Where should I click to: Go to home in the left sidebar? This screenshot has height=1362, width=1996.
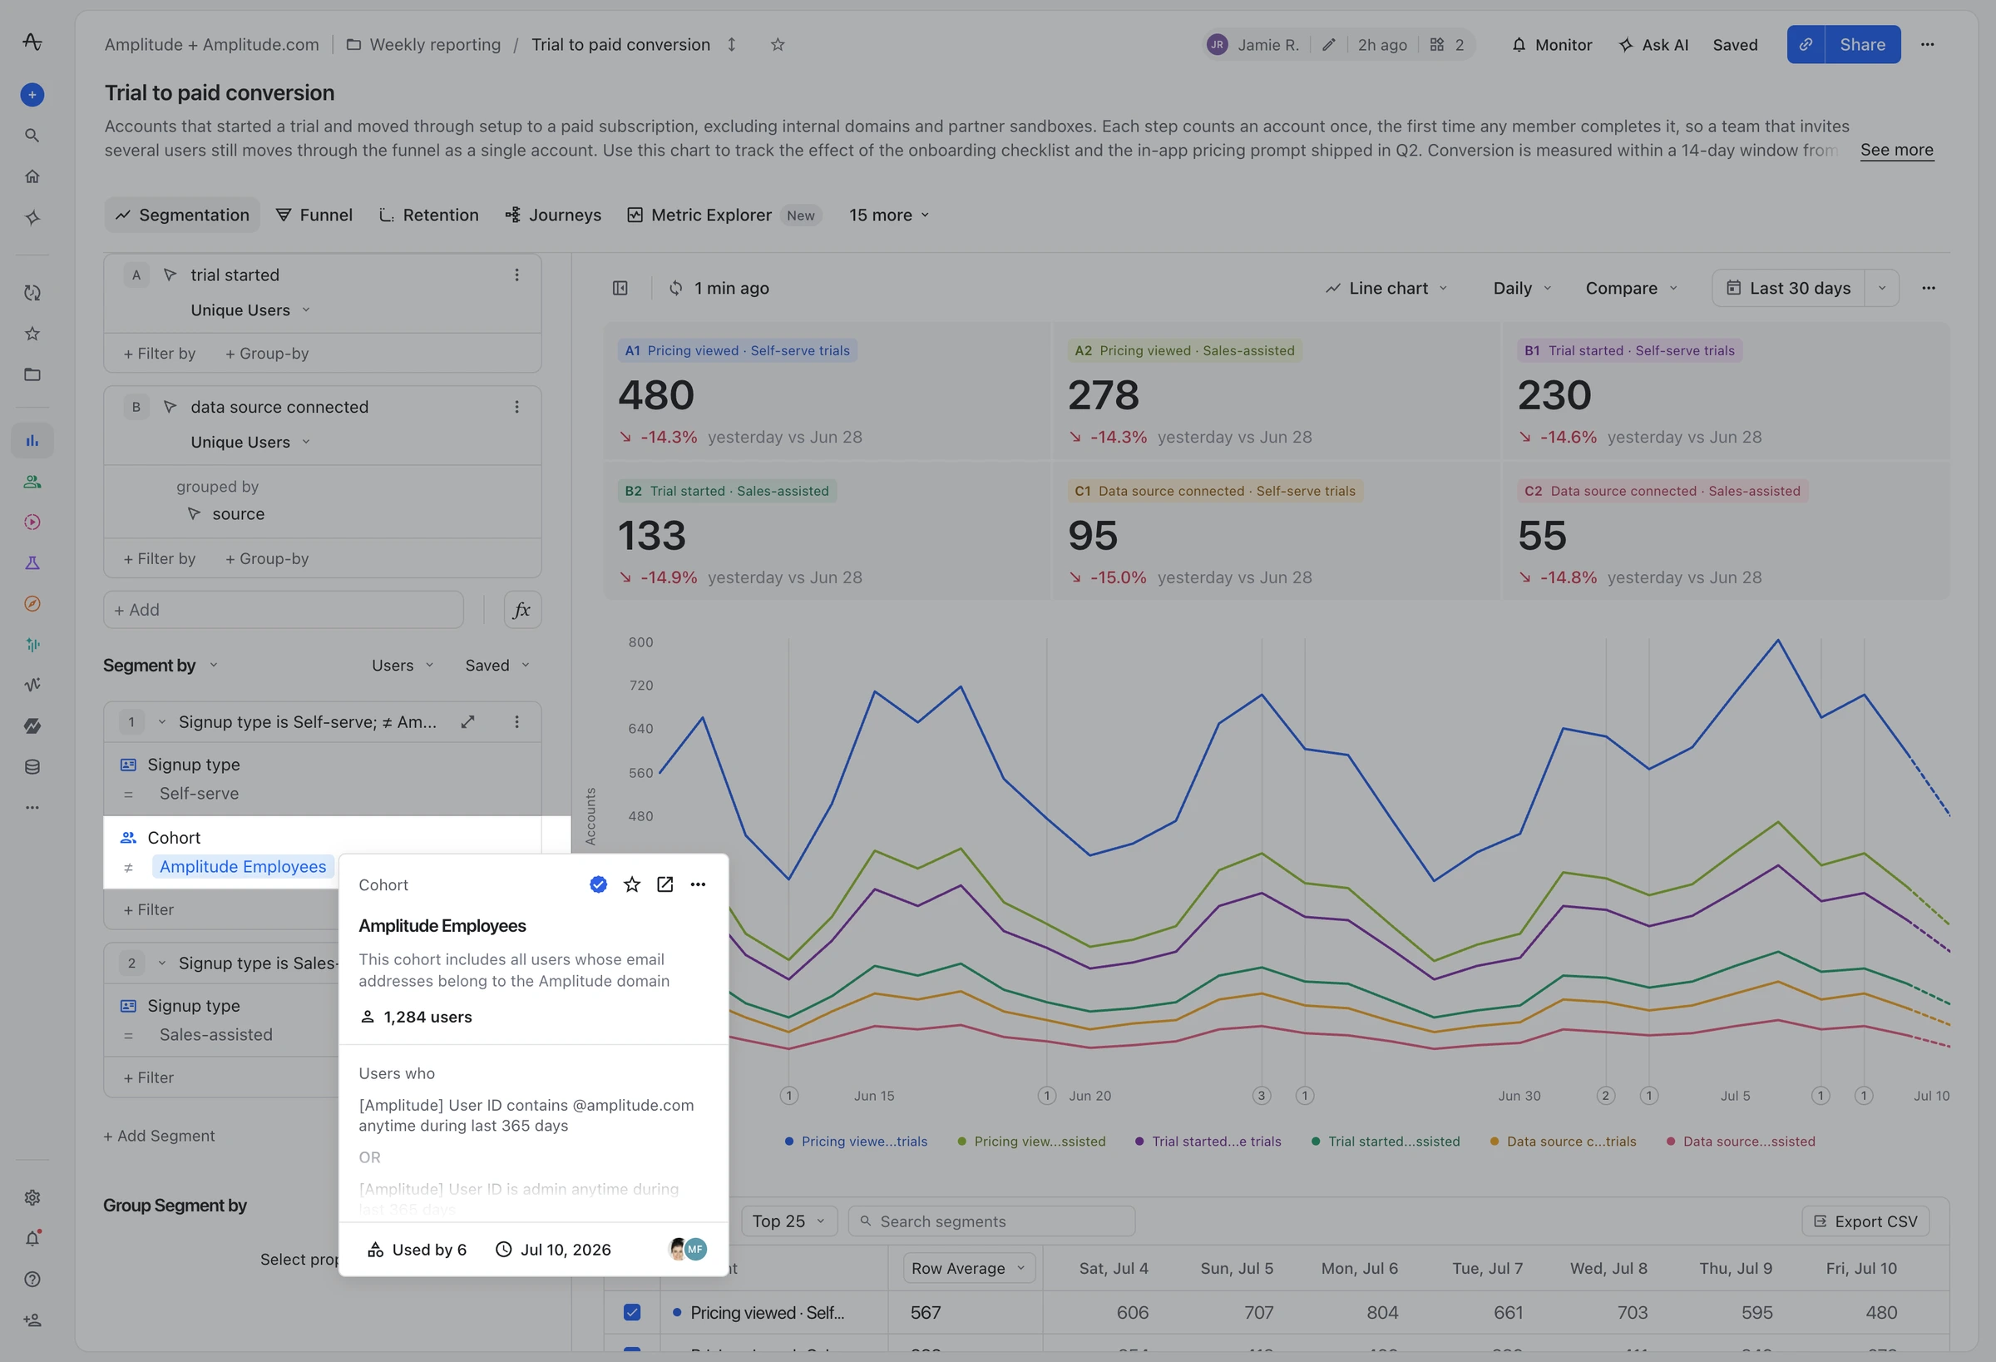[x=32, y=176]
